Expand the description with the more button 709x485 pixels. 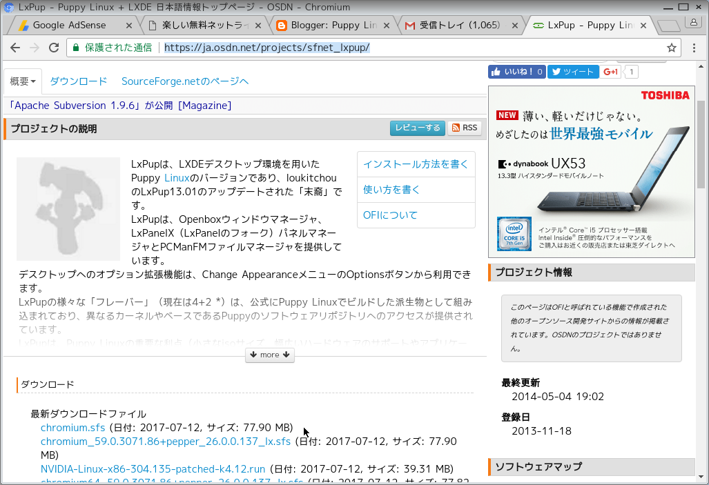(270, 355)
